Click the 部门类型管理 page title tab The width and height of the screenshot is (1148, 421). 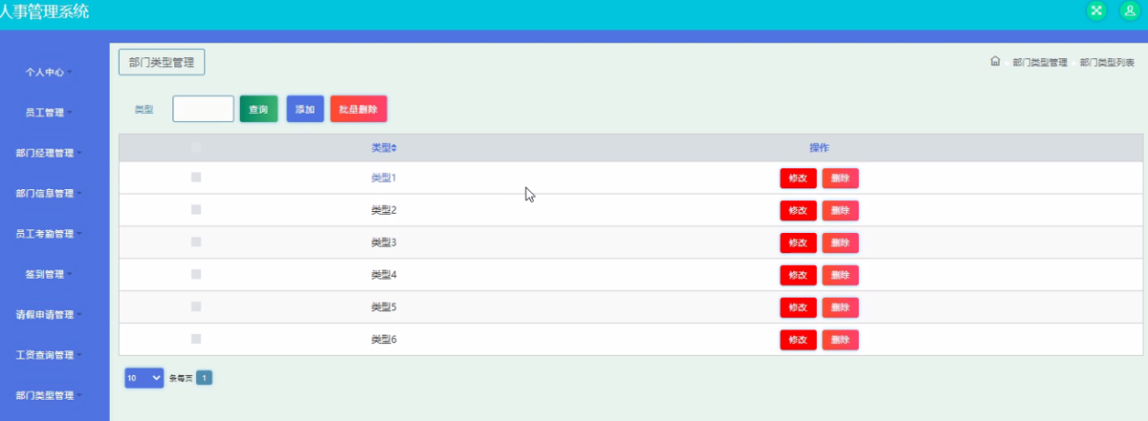click(162, 62)
